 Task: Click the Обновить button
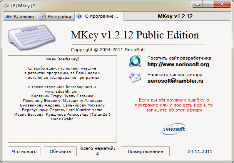pyautogui.click(x=60, y=151)
